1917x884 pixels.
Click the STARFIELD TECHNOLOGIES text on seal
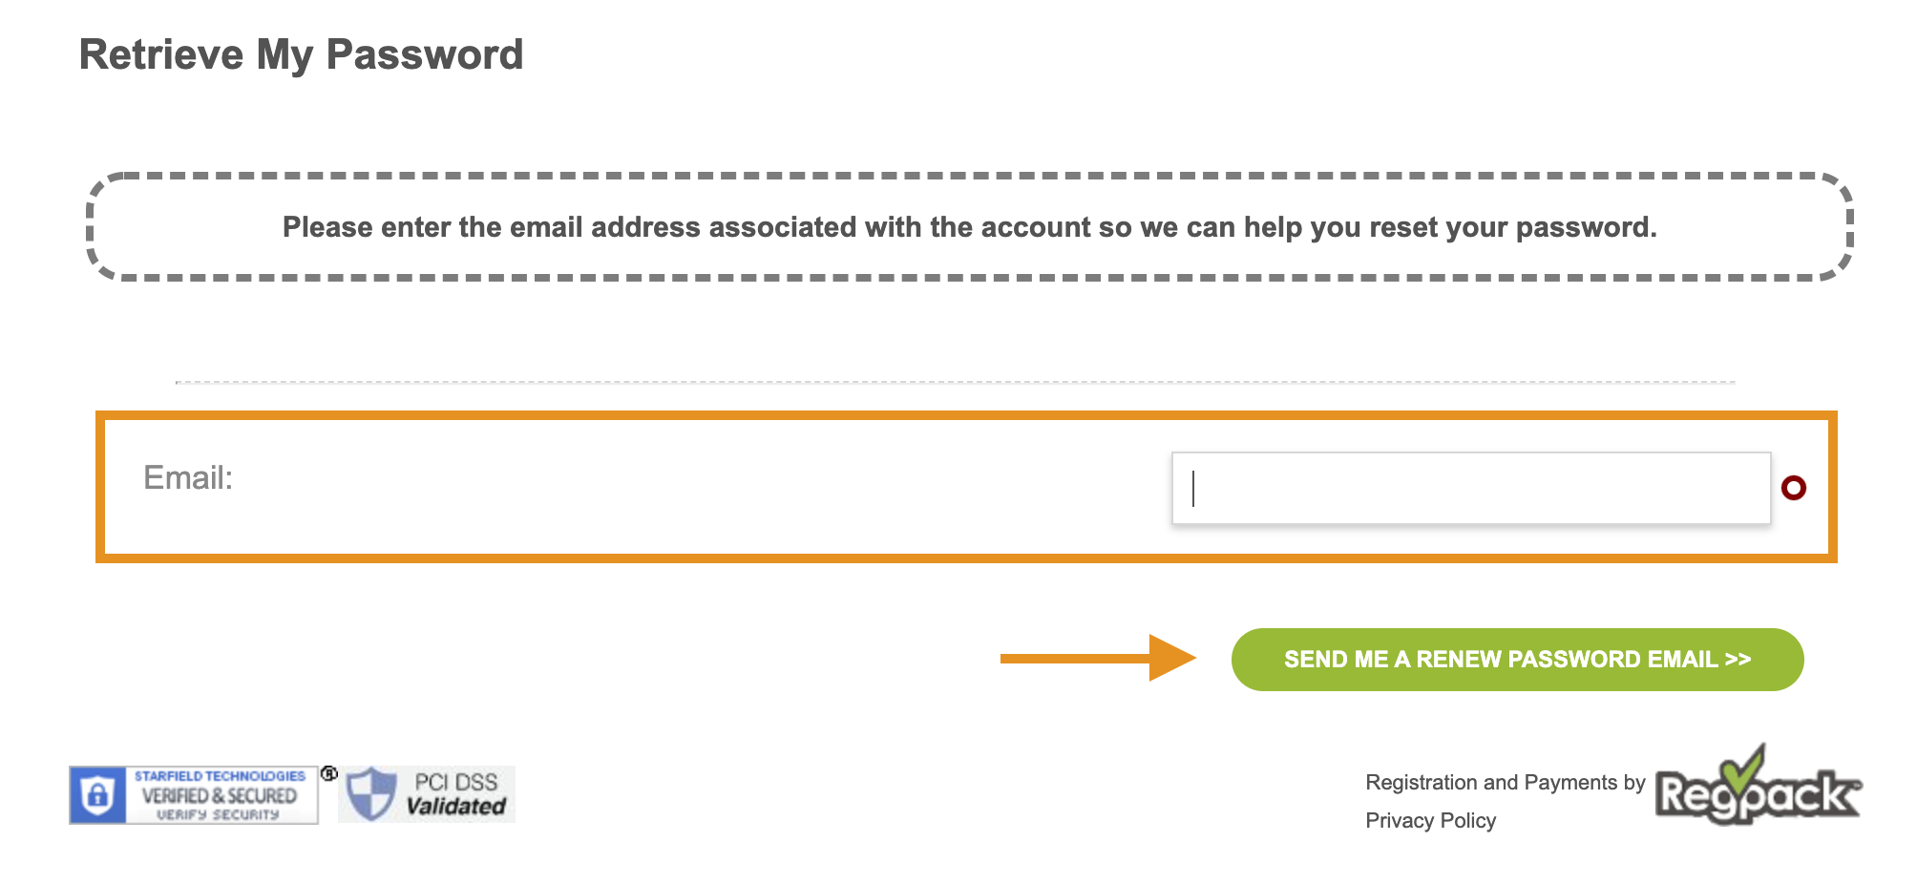(220, 776)
